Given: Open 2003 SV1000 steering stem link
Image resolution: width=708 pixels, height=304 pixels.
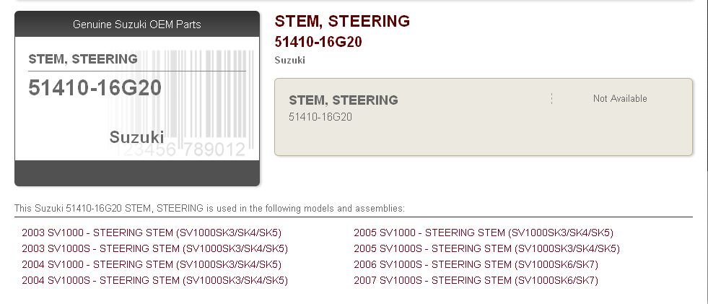Looking at the screenshot, I should pyautogui.click(x=152, y=233).
